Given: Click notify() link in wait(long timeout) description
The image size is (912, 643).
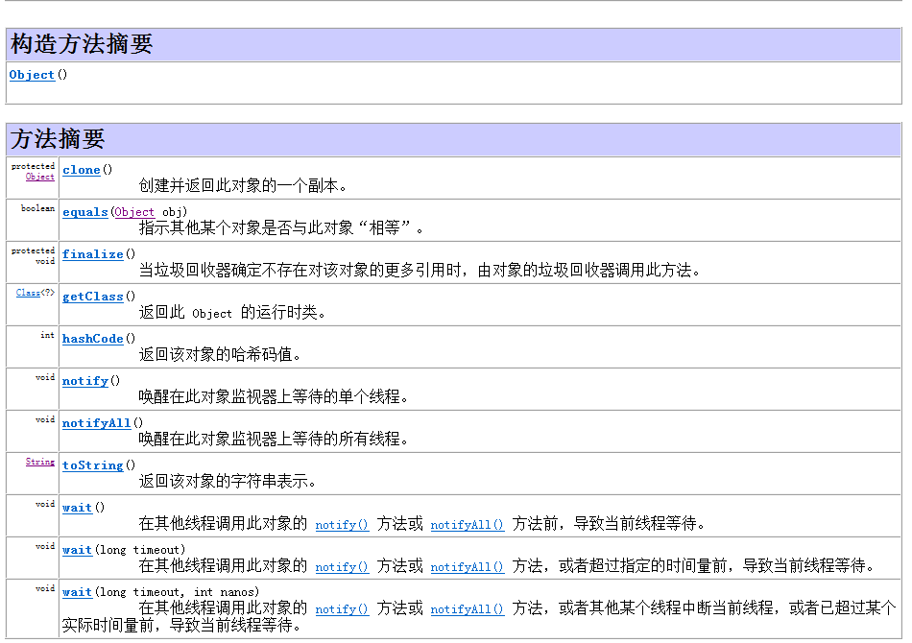Looking at the screenshot, I should [x=342, y=567].
